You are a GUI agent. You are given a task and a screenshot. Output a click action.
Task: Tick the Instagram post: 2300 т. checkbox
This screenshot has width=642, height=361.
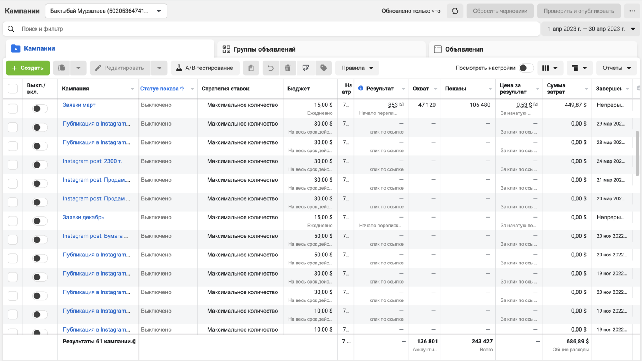point(13,164)
